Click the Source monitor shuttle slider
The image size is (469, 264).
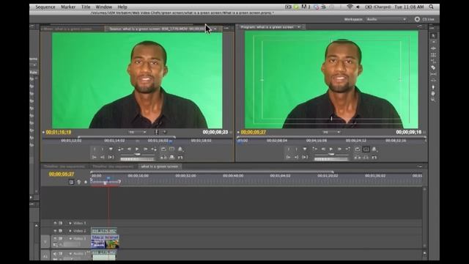click(137, 154)
